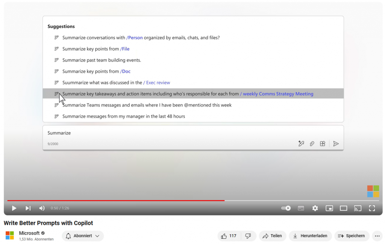This screenshot has width=385, height=244.
Task: Click pen icon beside manager messages suggestion
Action: 56,116
